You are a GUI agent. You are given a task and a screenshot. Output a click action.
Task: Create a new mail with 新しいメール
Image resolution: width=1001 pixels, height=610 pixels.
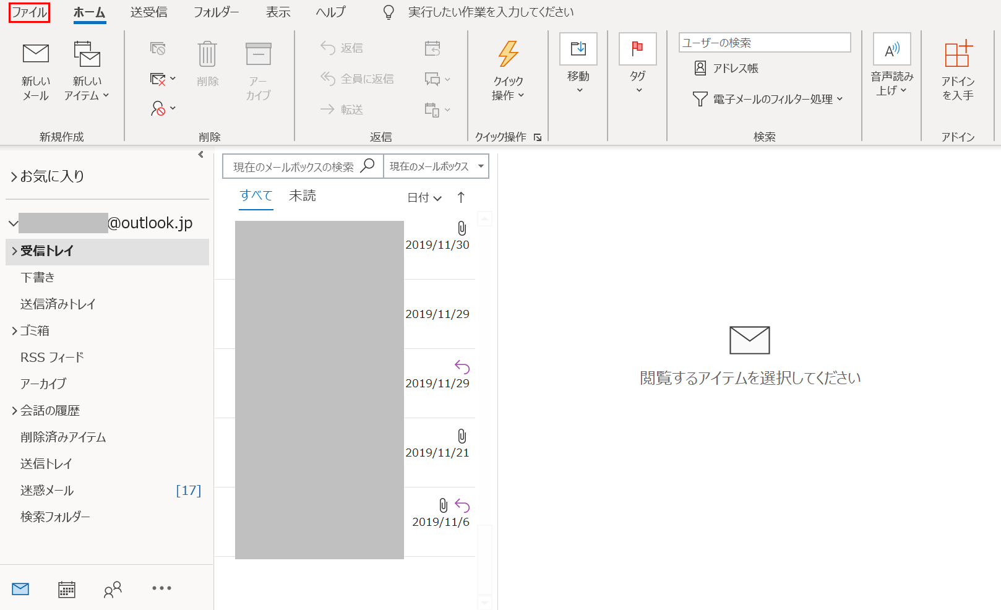(x=35, y=71)
